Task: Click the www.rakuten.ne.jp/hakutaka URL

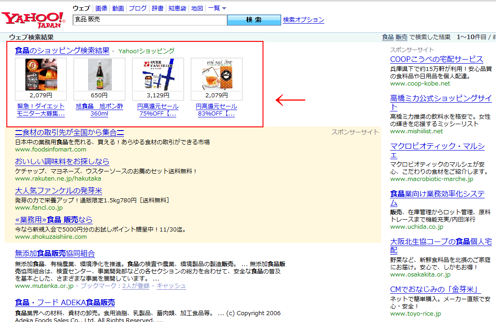Action: point(58,179)
